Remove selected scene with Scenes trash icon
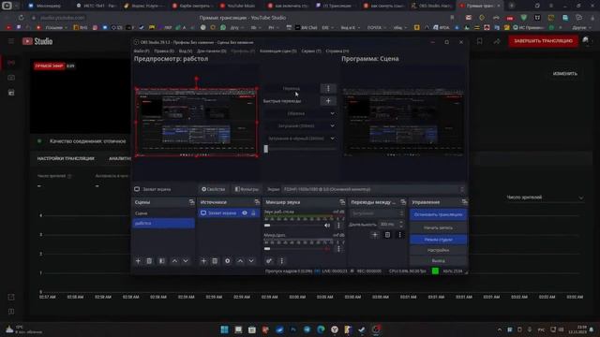600x337 pixels. 149,261
